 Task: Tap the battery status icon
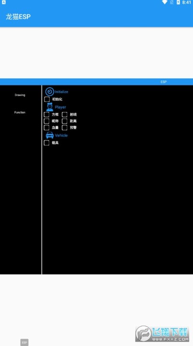178,2
